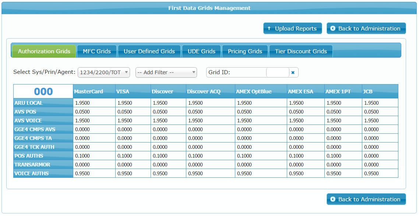419x216 pixels.
Task: Click the AVS POS VISA value cell
Action: (133, 112)
